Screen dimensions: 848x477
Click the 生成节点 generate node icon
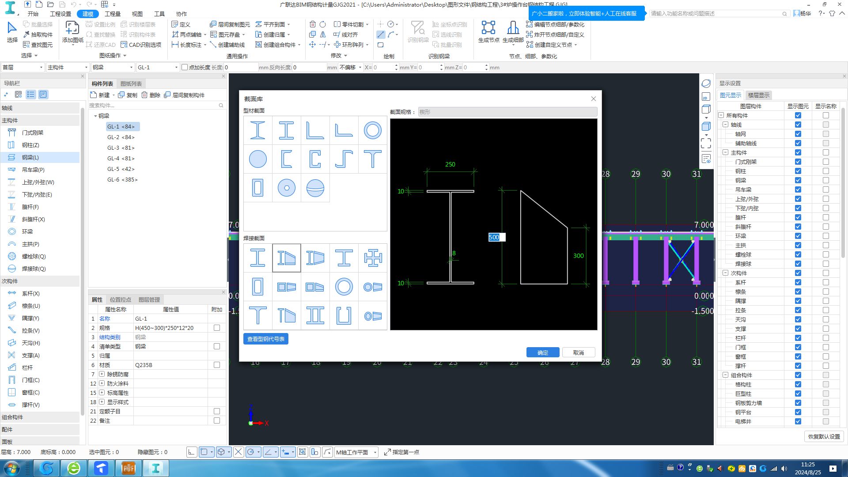click(x=488, y=32)
